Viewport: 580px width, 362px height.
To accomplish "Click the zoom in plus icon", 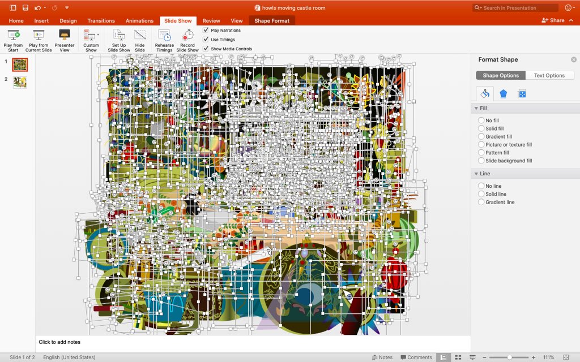I will pyautogui.click(x=534, y=357).
